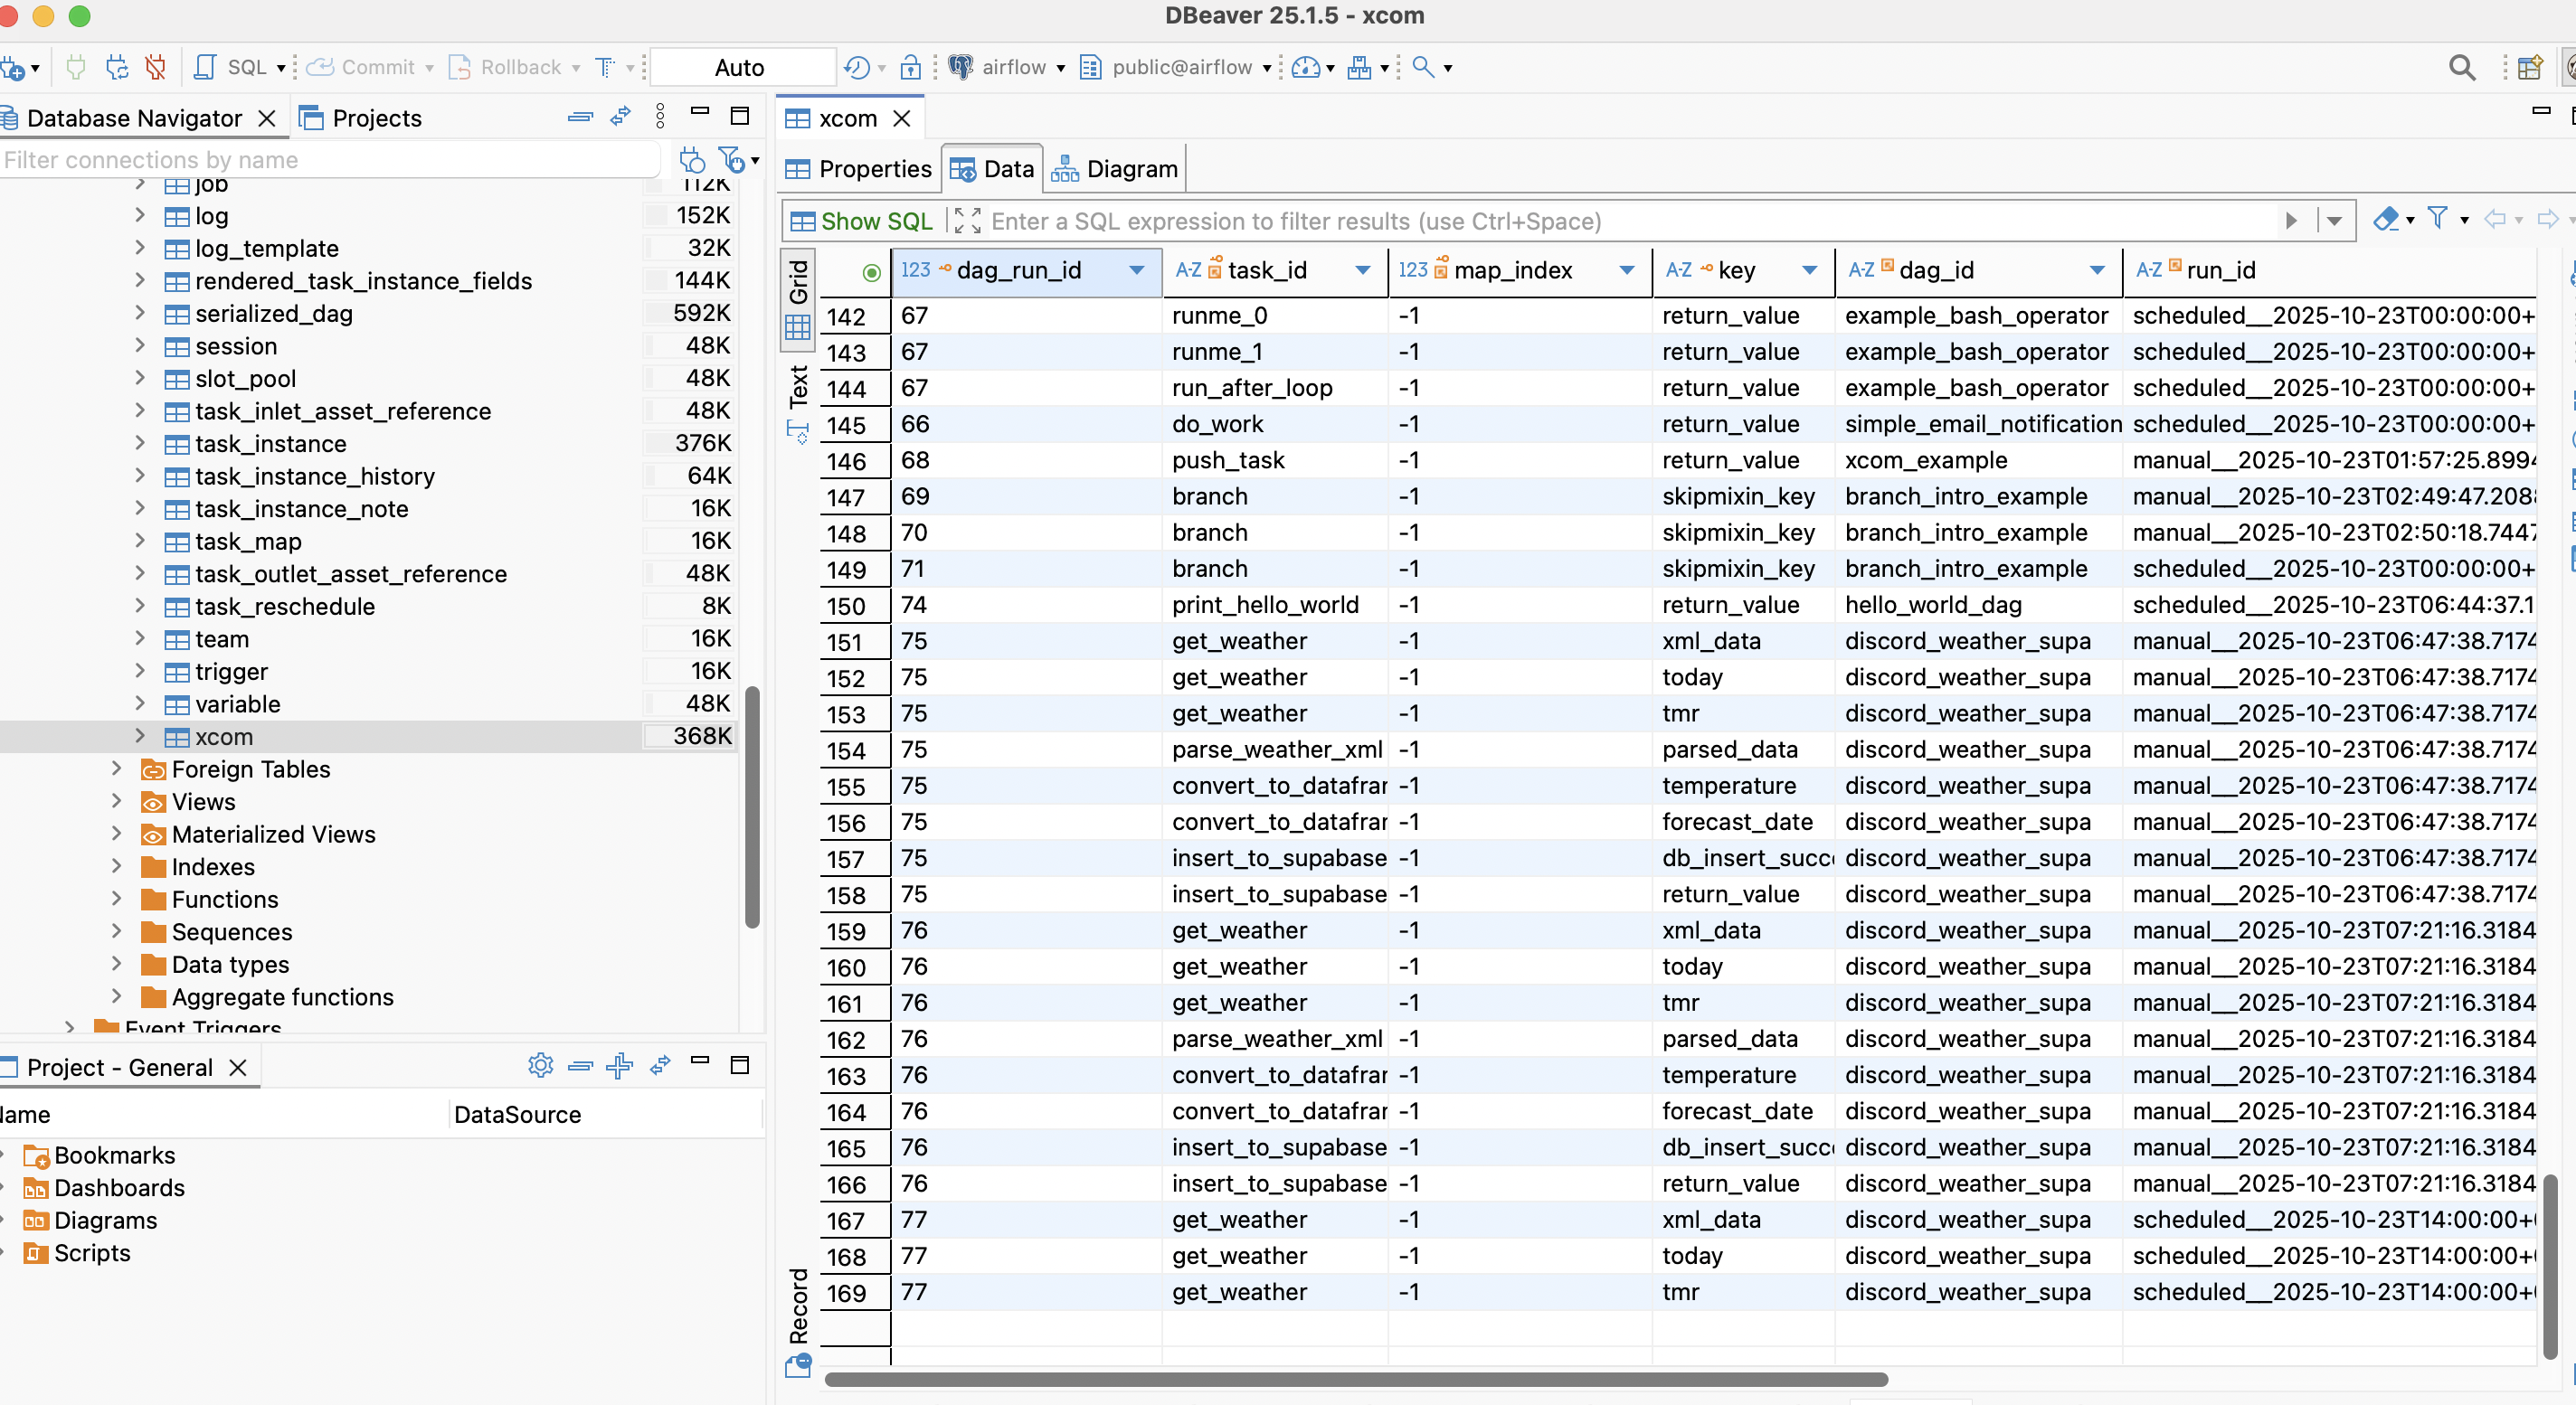Expand the task_instance table node
The image size is (2576, 1405).
pyautogui.click(x=140, y=443)
